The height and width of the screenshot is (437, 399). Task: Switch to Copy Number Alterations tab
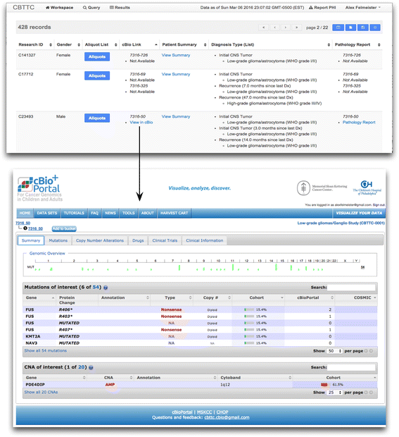(100, 240)
